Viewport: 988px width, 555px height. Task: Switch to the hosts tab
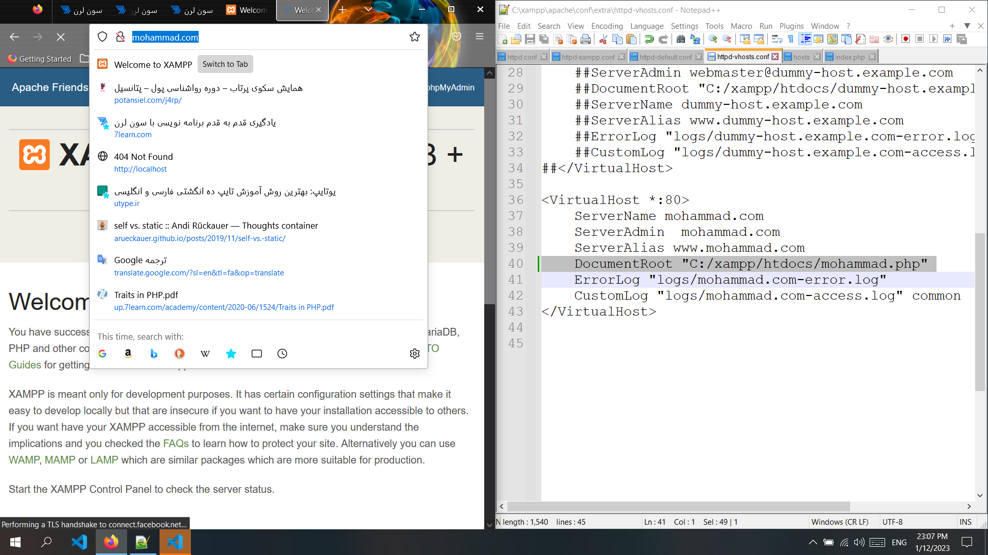(x=801, y=57)
